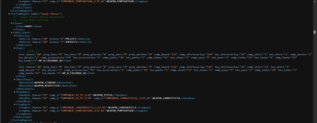Click the WEAPON_STUNGUN value
The width and height of the screenshot is (317, 123).
tap(45, 83)
